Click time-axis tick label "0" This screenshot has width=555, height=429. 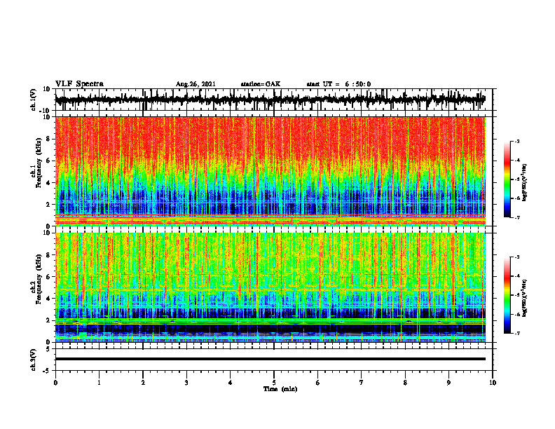(55, 383)
